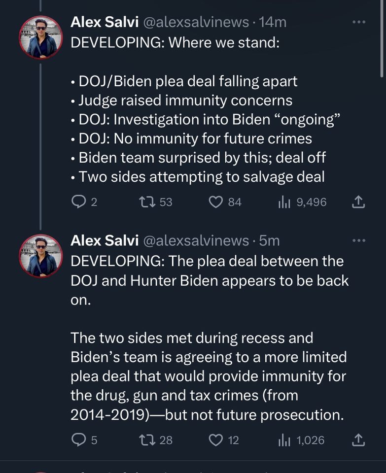
Task: Open more options on the 5m tweet
Action: (359, 240)
